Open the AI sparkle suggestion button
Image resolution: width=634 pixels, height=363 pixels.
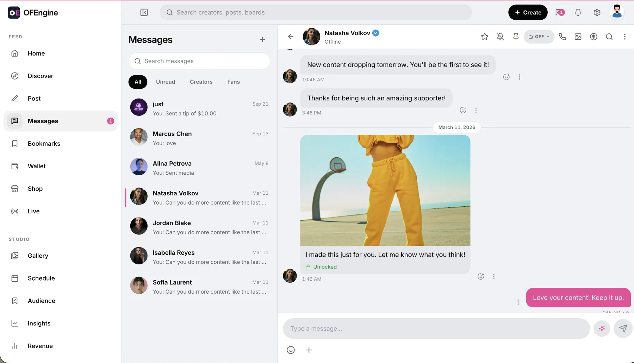tap(602, 328)
